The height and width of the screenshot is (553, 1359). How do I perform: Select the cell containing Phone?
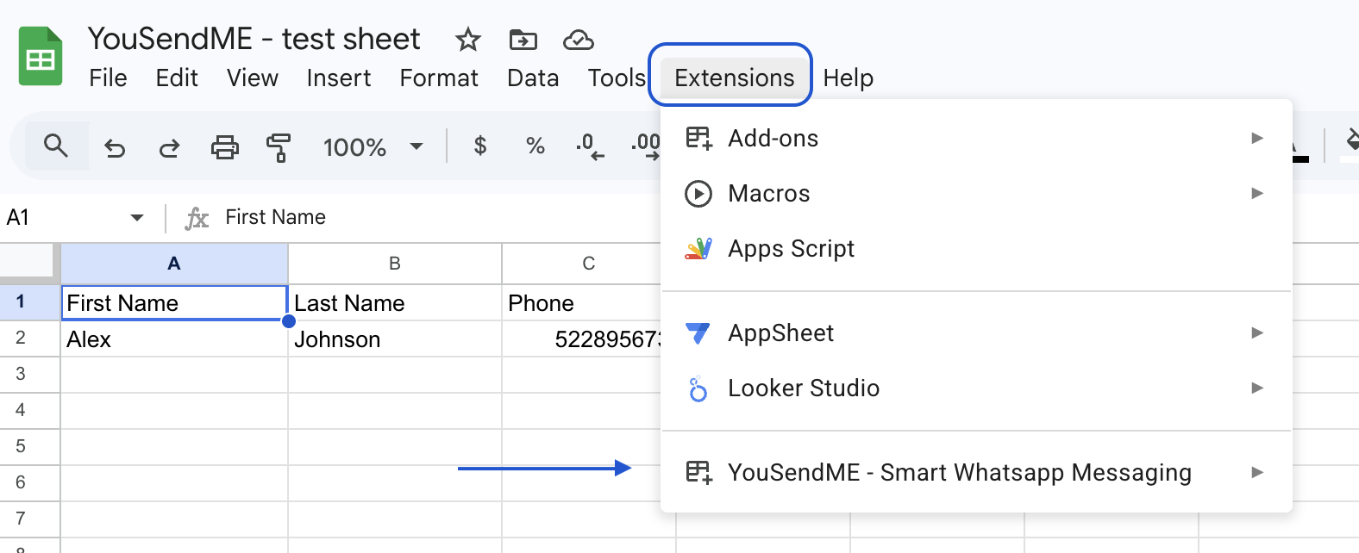pyautogui.click(x=582, y=303)
